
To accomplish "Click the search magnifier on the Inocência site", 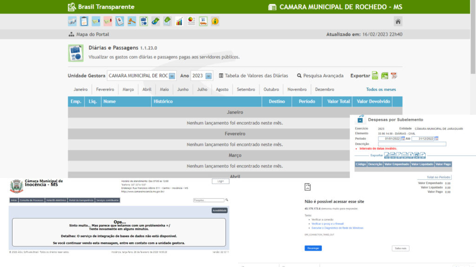I will point(227,200).
